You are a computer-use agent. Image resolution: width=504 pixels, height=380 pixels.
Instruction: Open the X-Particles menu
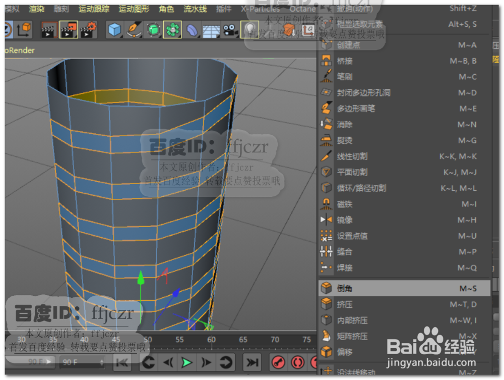[x=260, y=9]
